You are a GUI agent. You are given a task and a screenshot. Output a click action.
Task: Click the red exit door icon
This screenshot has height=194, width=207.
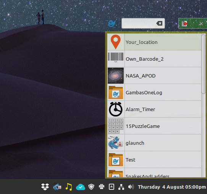point(184,24)
